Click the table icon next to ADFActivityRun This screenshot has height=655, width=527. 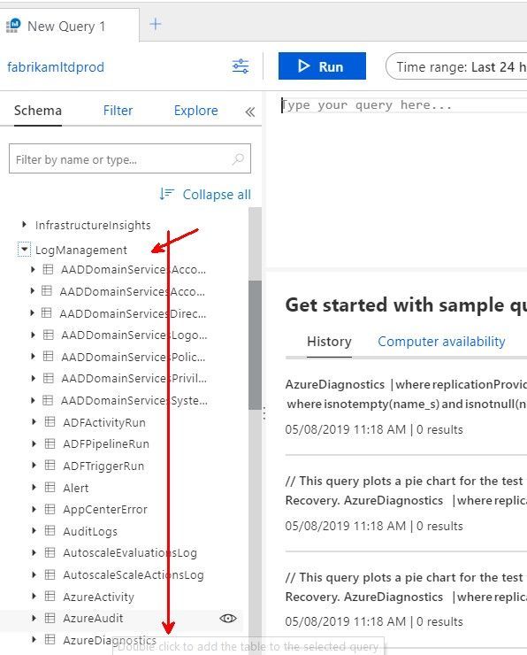tap(50, 422)
